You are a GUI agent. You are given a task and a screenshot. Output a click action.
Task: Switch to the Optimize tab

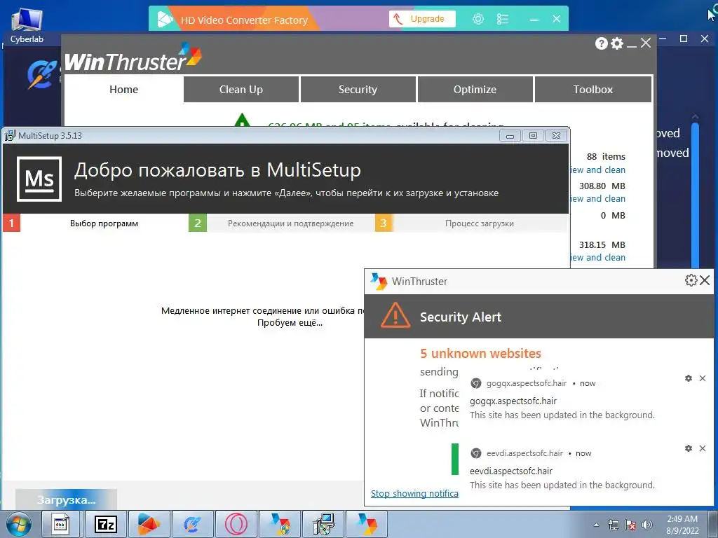tap(475, 89)
